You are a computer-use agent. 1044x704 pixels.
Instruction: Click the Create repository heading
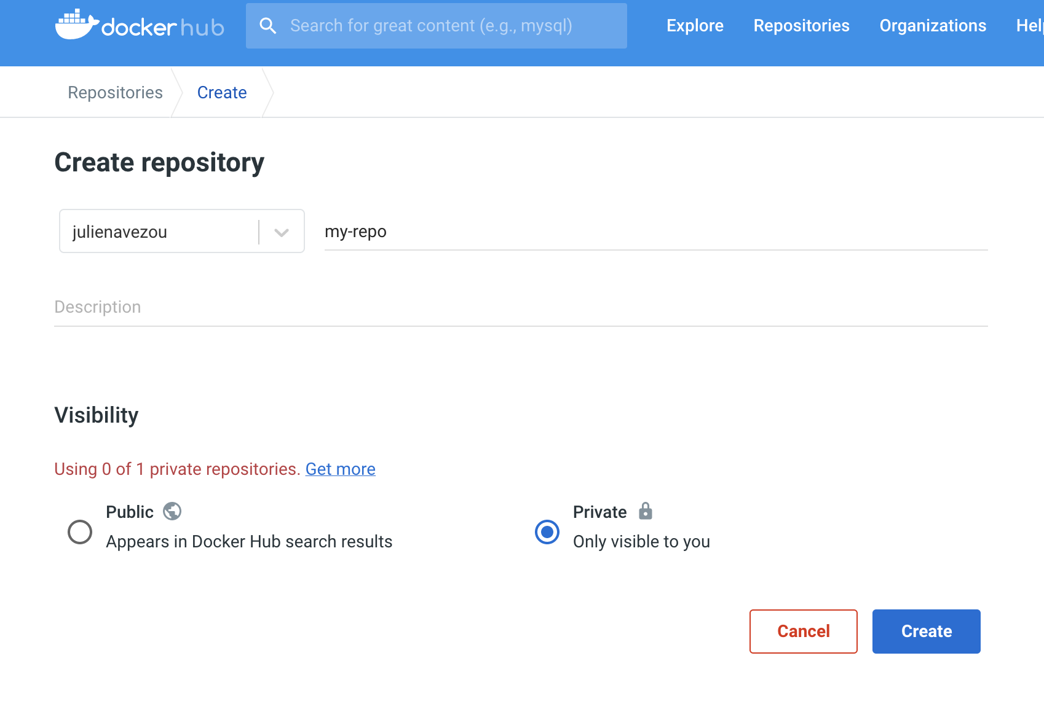coord(159,162)
